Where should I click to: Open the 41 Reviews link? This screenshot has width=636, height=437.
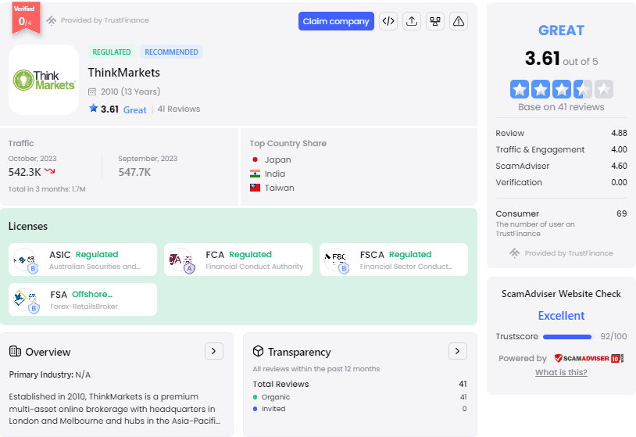click(179, 109)
